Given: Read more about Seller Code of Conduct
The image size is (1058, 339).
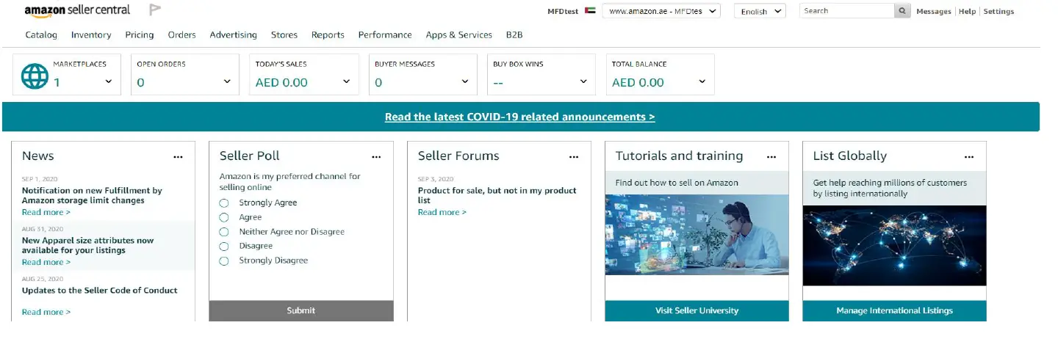Looking at the screenshot, I should (x=46, y=312).
